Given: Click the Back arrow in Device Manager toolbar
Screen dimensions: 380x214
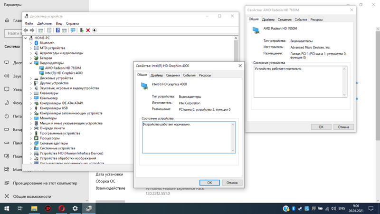Looking at the screenshot, I should (x=26, y=30).
